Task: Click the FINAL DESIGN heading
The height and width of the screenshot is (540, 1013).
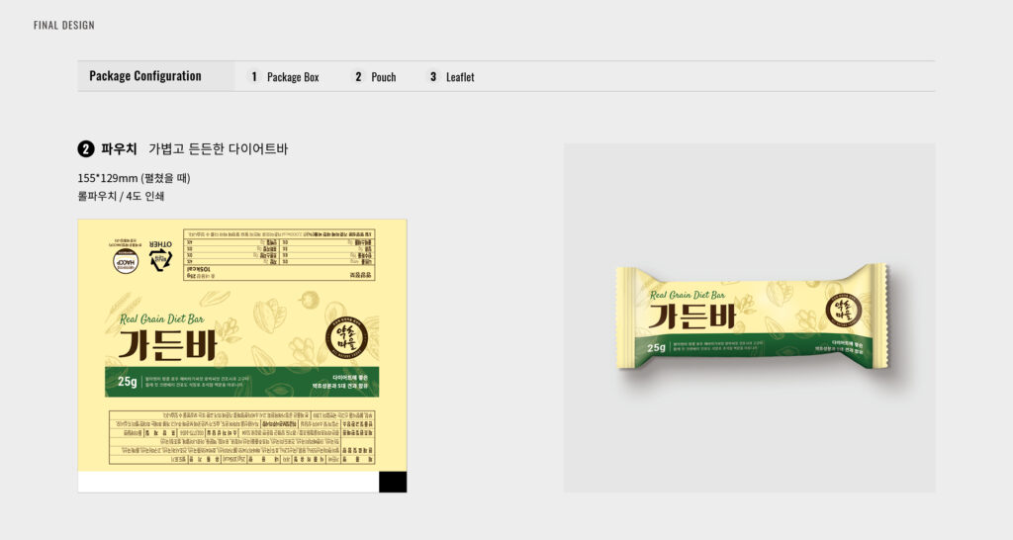Action: click(x=64, y=25)
